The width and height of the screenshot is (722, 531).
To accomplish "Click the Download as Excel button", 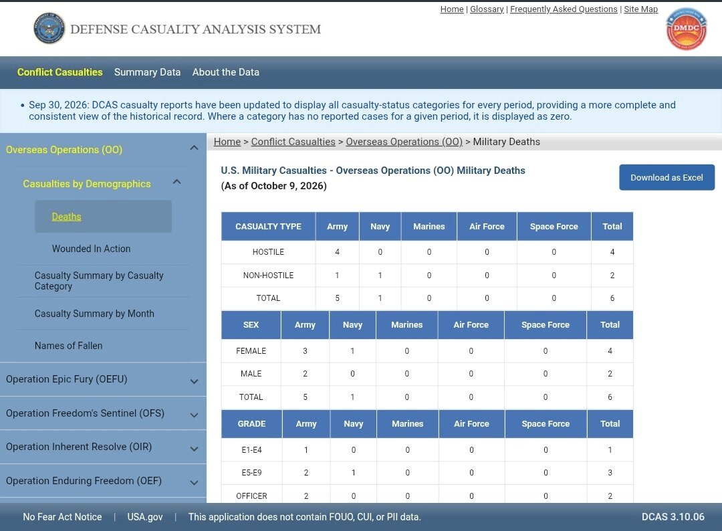I will (667, 177).
